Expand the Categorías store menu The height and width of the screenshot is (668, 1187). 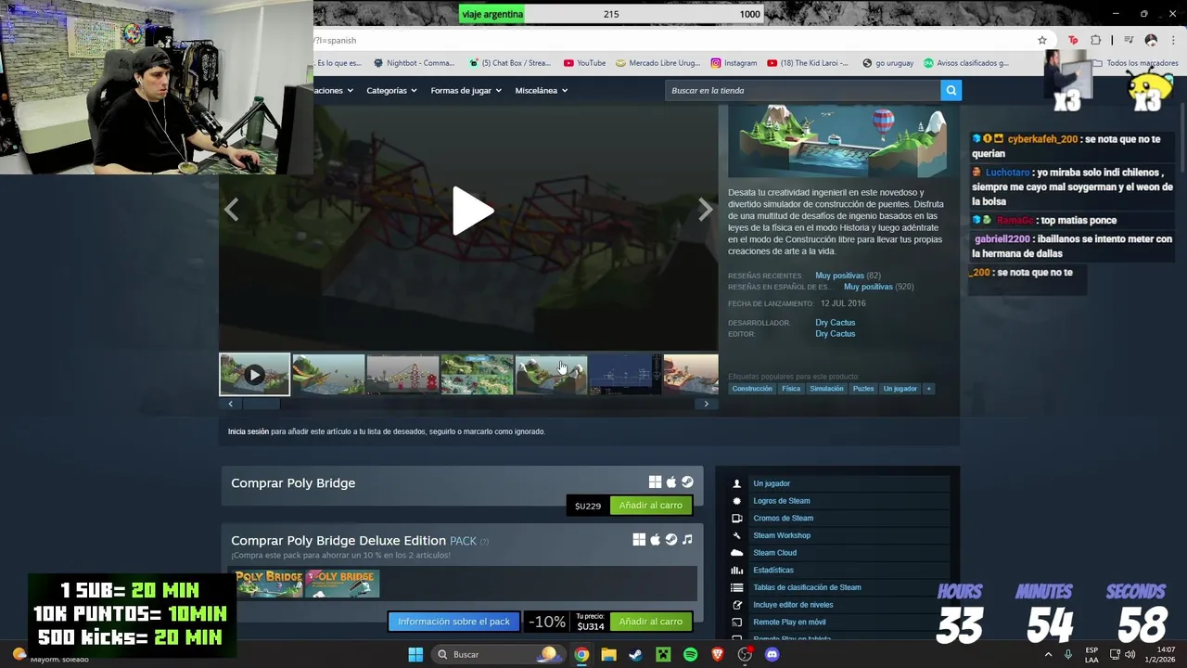coord(391,90)
